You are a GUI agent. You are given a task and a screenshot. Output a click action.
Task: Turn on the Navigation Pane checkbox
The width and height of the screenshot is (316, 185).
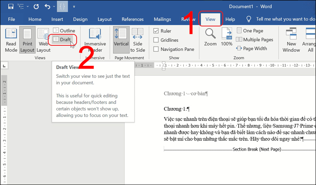coord(156,49)
